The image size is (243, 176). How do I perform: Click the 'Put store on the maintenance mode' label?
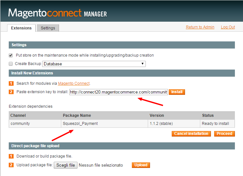tap(85, 55)
